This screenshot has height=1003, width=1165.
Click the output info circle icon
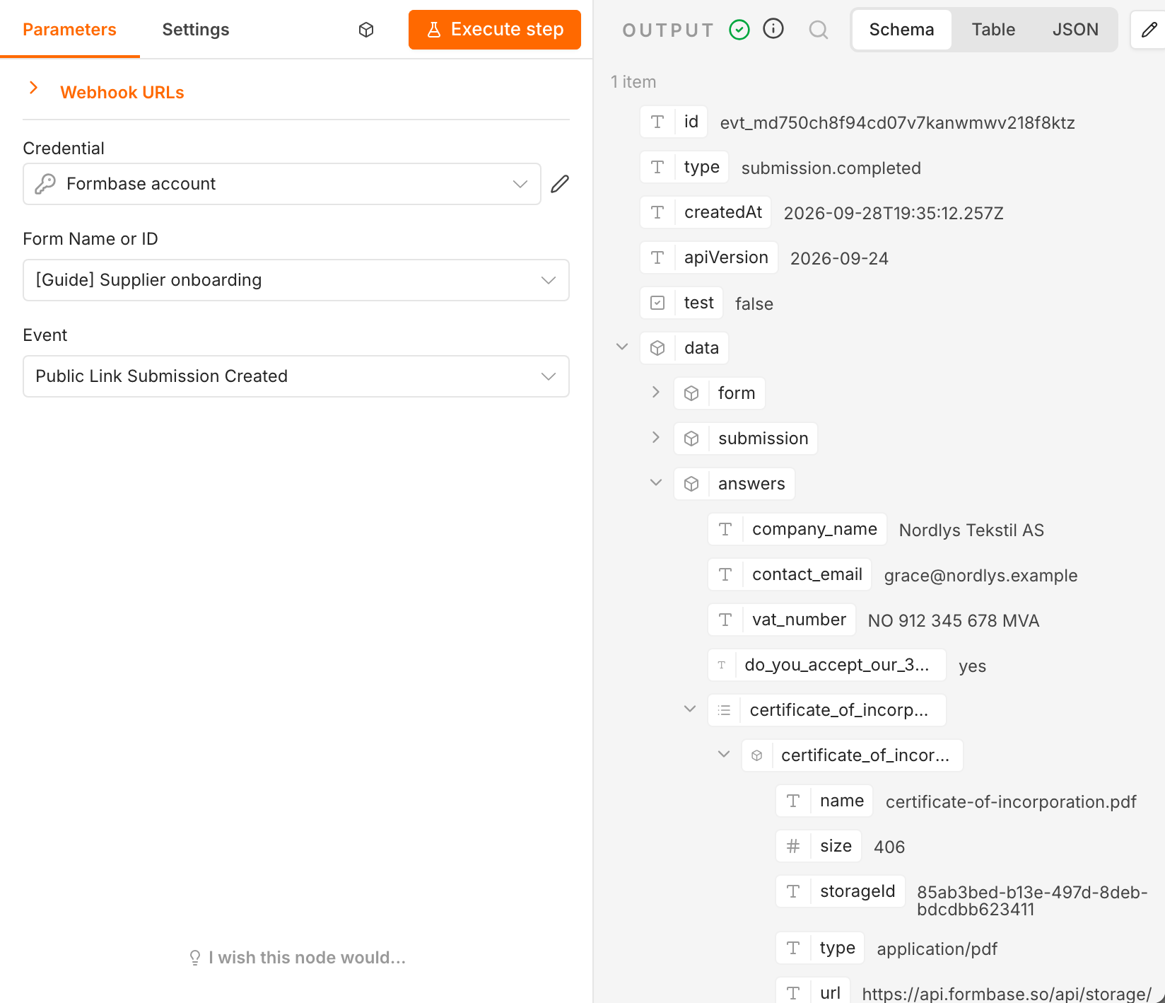pyautogui.click(x=773, y=29)
